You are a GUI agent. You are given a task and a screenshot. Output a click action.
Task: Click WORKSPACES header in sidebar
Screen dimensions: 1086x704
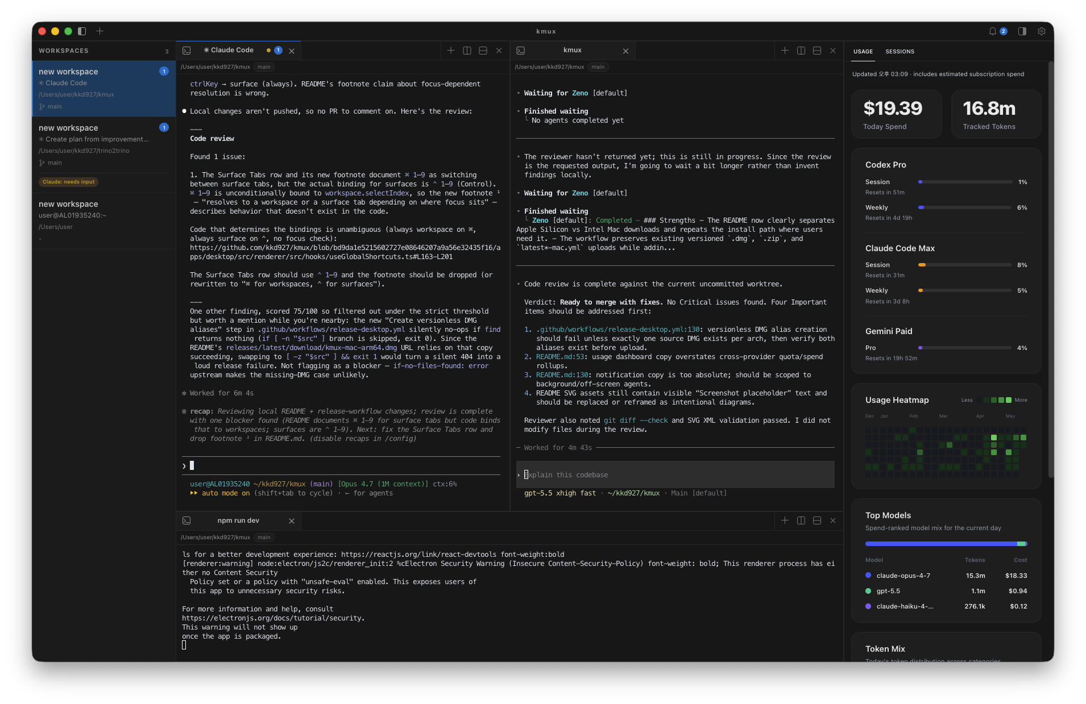pyautogui.click(x=64, y=51)
